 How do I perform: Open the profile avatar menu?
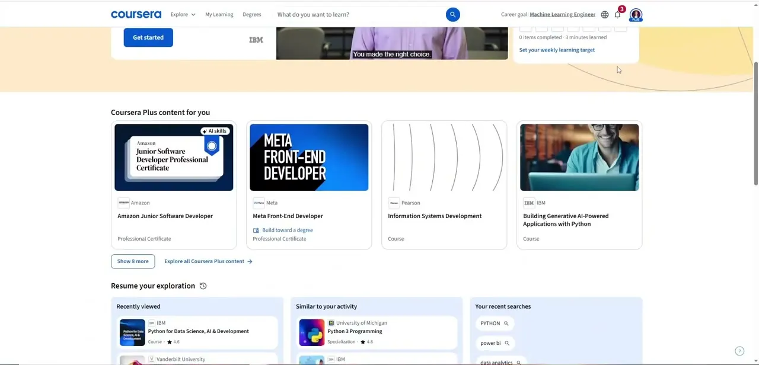point(636,14)
